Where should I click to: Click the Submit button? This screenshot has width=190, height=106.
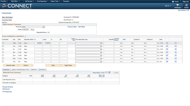coord(26,65)
